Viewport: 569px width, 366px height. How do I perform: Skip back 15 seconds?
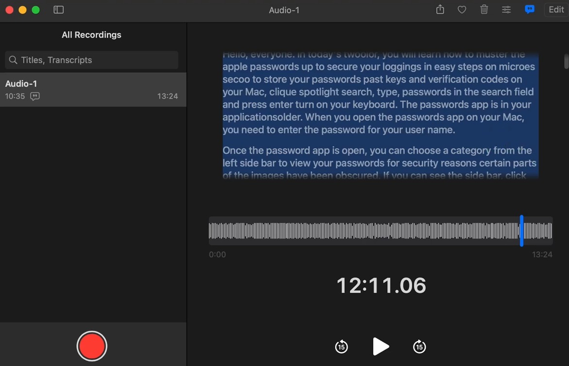pyautogui.click(x=341, y=347)
